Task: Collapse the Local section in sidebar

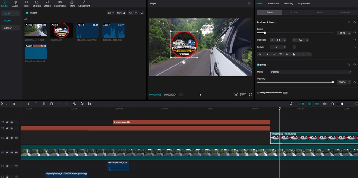Action: [x=10, y=13]
